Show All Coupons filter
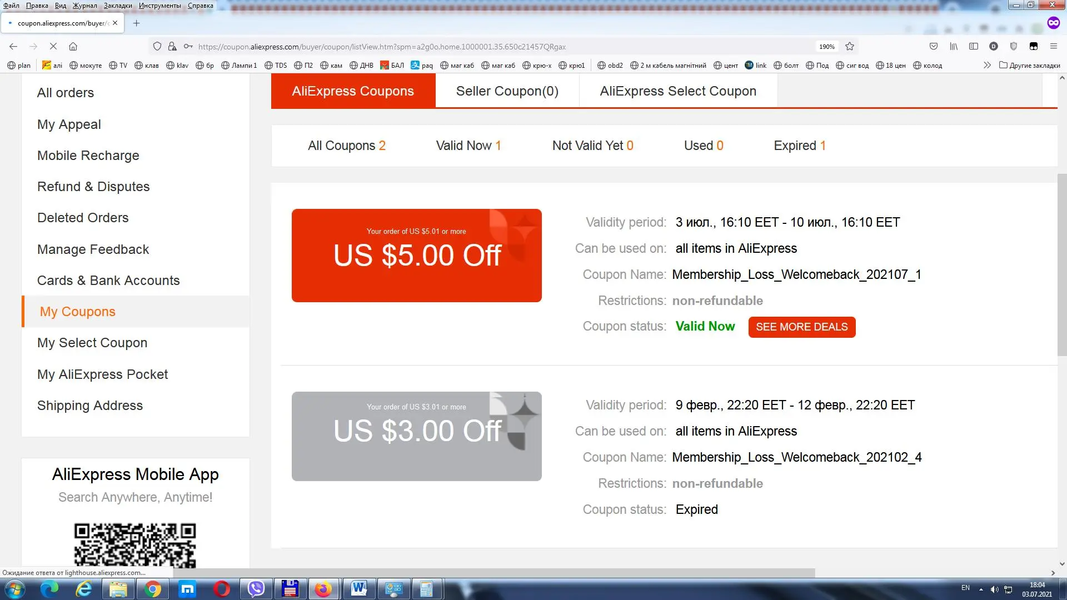The width and height of the screenshot is (1067, 600). point(347,146)
